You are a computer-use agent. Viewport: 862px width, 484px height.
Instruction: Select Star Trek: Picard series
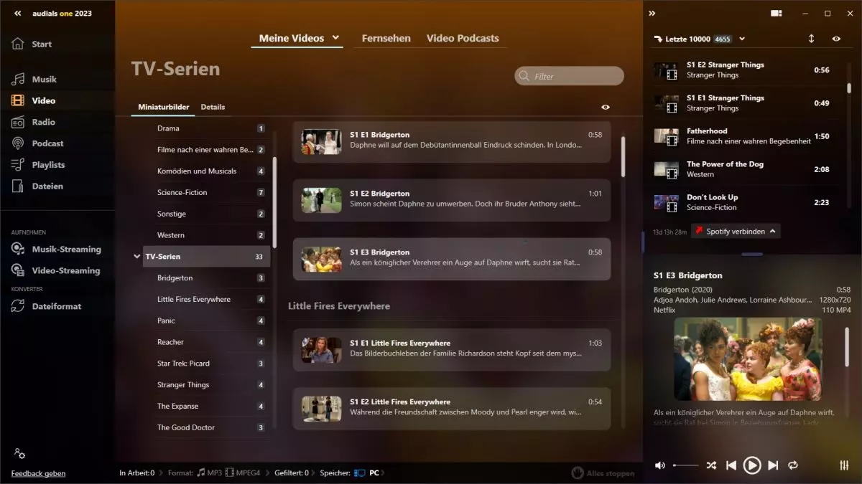click(x=208, y=364)
